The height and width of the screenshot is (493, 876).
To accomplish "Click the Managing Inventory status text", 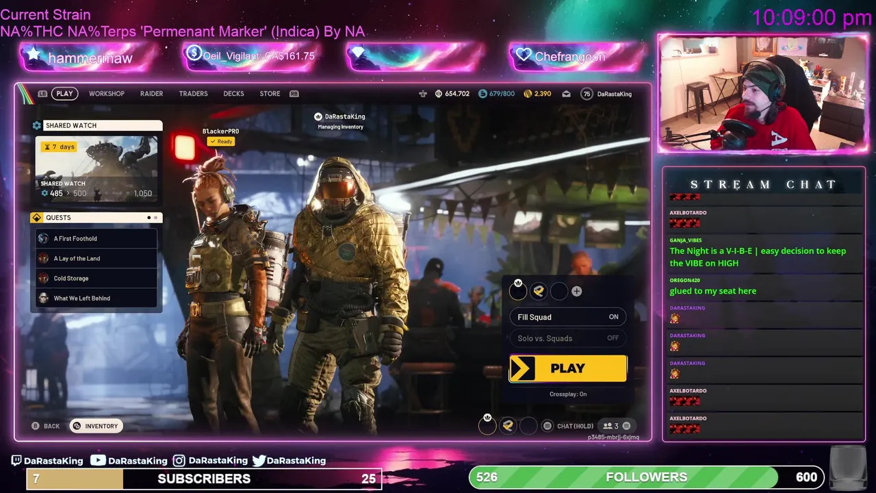I will [x=340, y=127].
